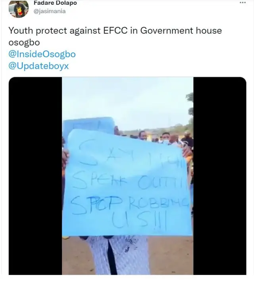The image size is (254, 282).
Task: Click the 'SPEAK OUT' text on placard
Action: click(129, 182)
